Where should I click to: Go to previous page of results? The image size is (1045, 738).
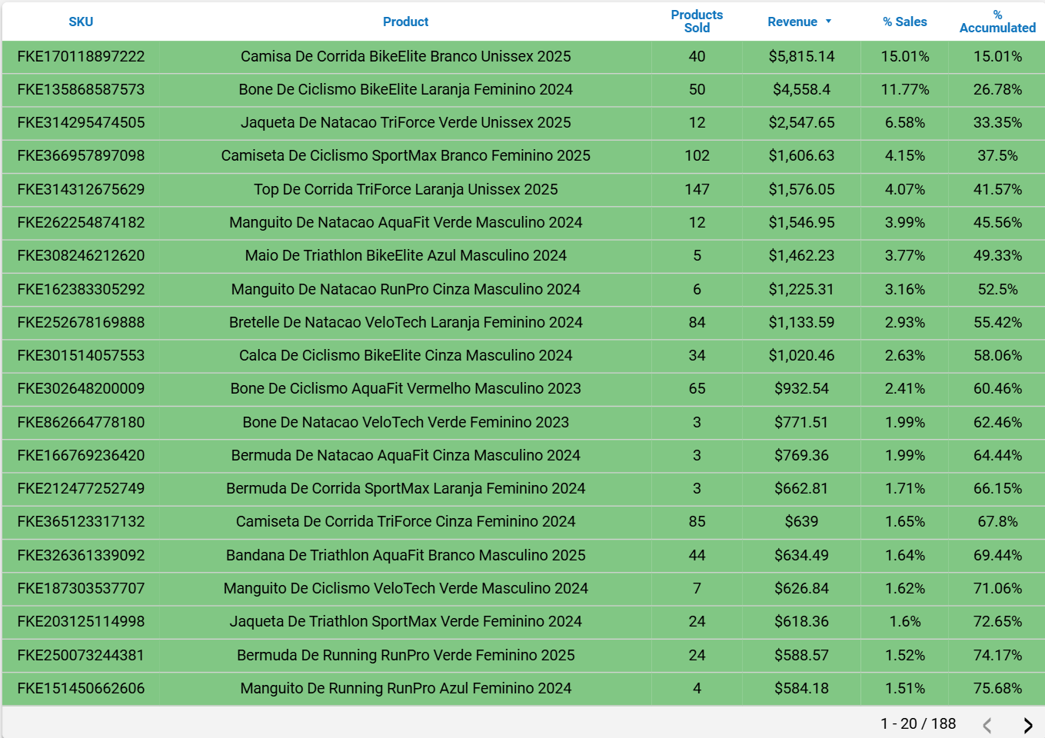987,725
